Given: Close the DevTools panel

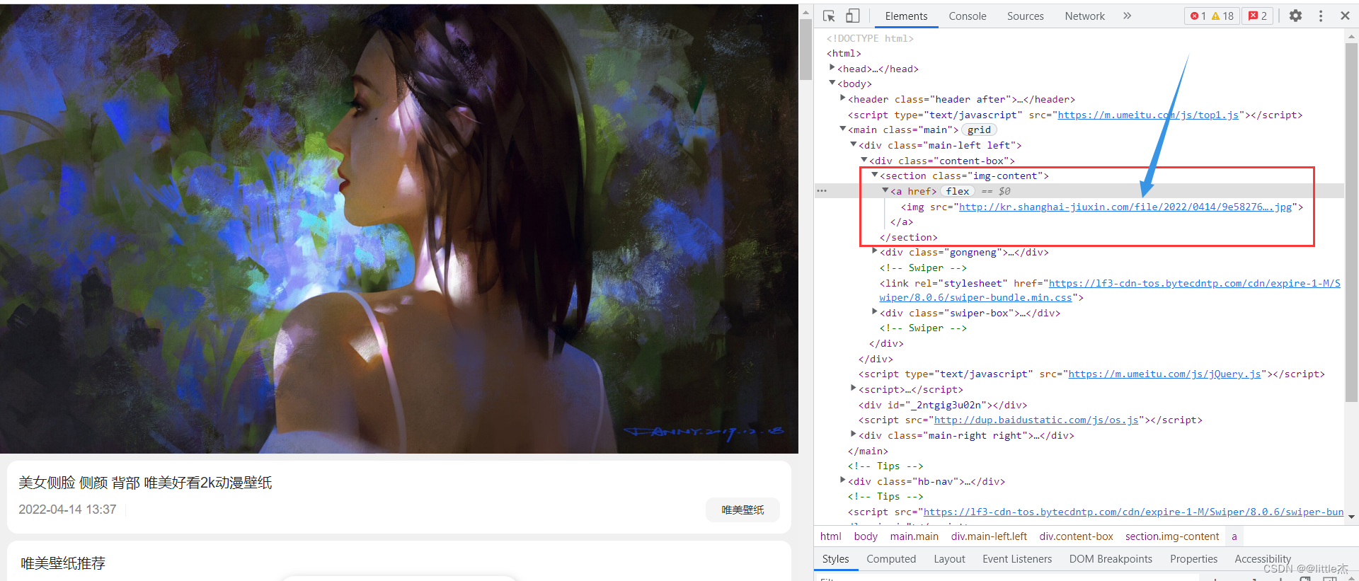Looking at the screenshot, I should pyautogui.click(x=1345, y=16).
